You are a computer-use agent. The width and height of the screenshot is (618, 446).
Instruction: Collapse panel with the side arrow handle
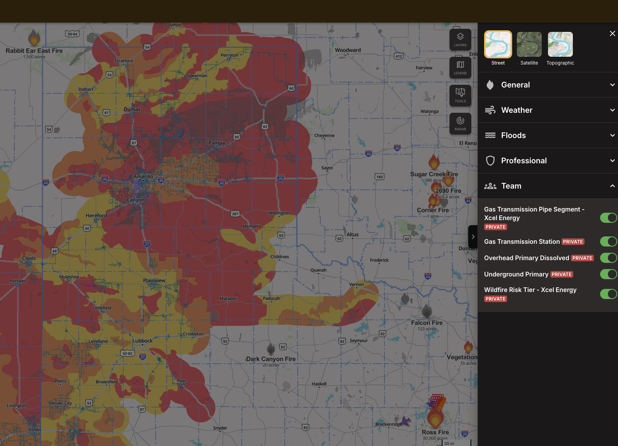coord(473,237)
